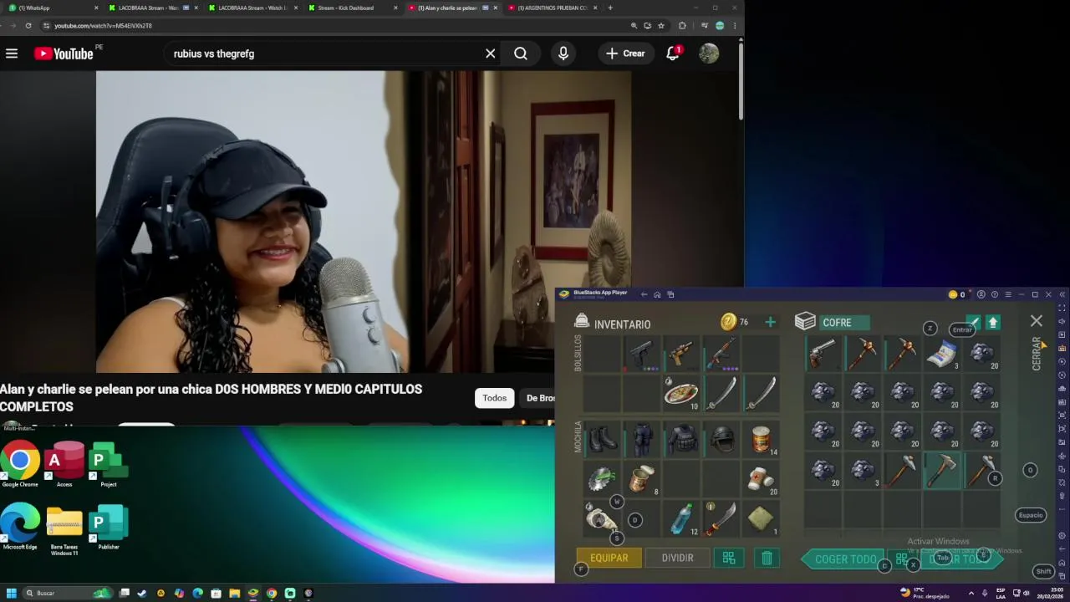Click the video player area
Screen dimensions: 1070x602
coord(364,222)
